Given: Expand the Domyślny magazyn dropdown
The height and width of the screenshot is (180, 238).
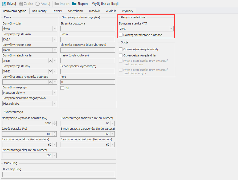Looking at the screenshot, I should [x=55, y=93].
